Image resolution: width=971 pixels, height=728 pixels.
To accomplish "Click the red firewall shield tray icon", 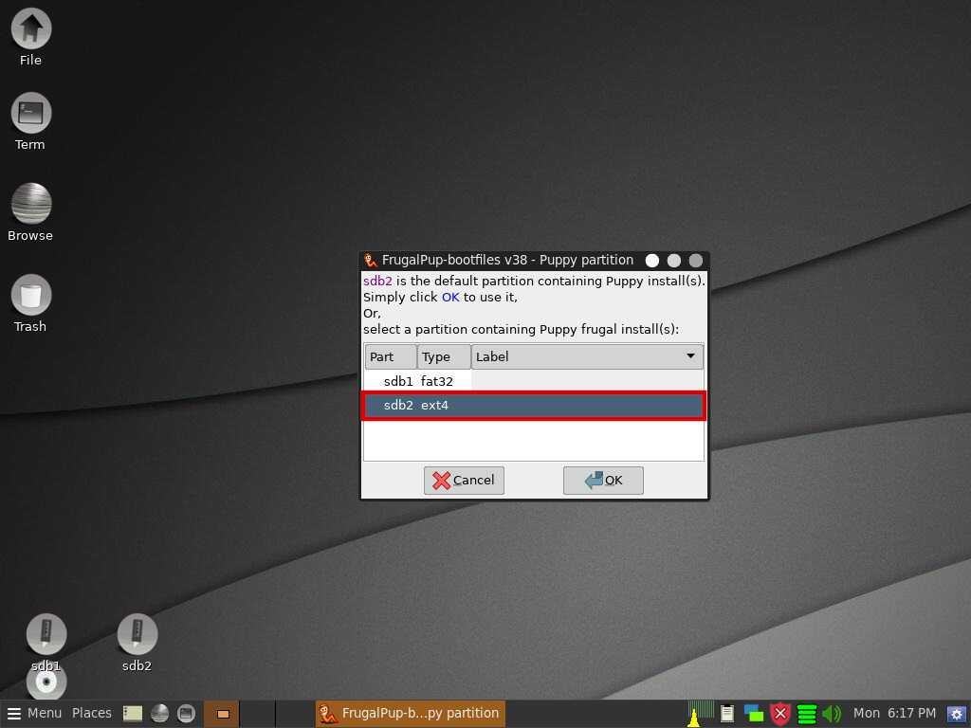I will (x=780, y=714).
